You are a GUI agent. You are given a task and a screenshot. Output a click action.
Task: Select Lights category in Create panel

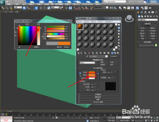coord(145,16)
